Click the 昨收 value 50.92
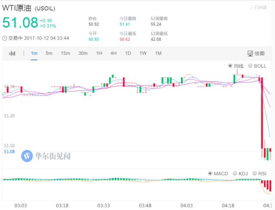 tap(94, 24)
